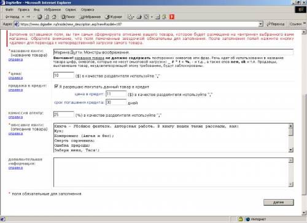Expand the address bar dropdown arrow
The image size is (307, 223).
pos(260,24)
